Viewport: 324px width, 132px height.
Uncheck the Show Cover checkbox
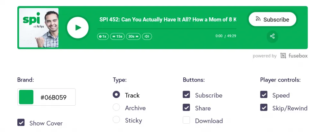[21, 122]
